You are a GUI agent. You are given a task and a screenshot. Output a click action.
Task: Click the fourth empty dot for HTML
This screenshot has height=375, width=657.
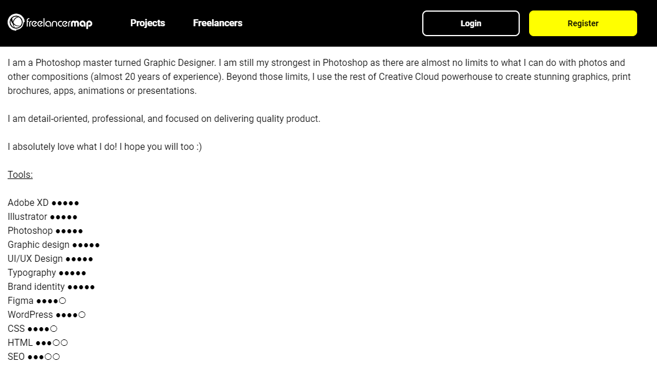point(55,342)
